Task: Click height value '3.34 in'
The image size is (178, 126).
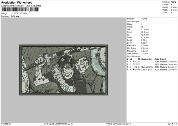Action: coord(174,7)
